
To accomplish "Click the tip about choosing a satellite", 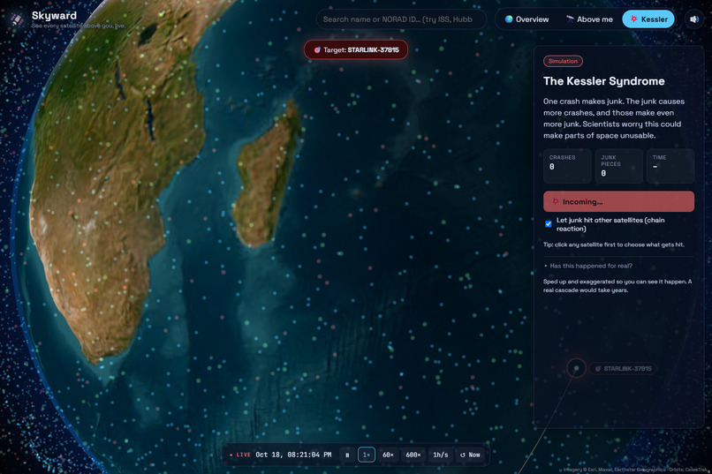I will click(x=613, y=245).
